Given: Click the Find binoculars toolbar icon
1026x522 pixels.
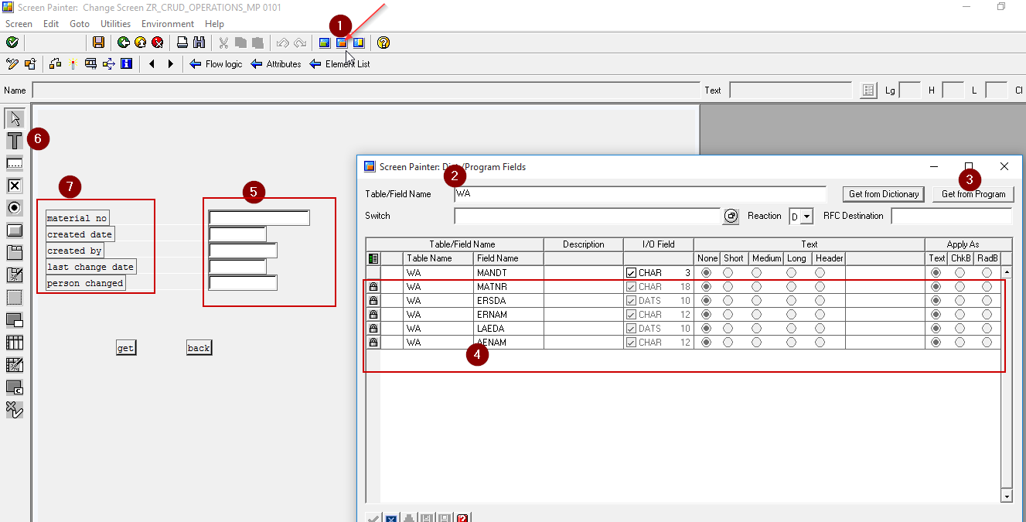Looking at the screenshot, I should tap(199, 43).
